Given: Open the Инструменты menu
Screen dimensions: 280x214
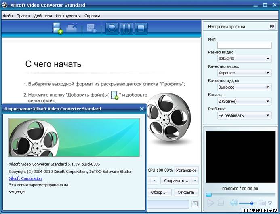Looking at the screenshot, I should (68, 16).
